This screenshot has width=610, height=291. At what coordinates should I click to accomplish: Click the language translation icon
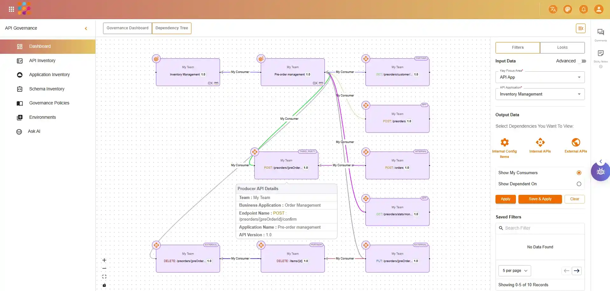[x=553, y=9]
